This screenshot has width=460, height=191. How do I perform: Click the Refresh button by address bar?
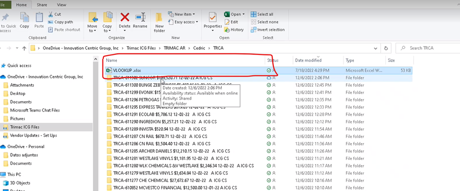(x=386, y=48)
